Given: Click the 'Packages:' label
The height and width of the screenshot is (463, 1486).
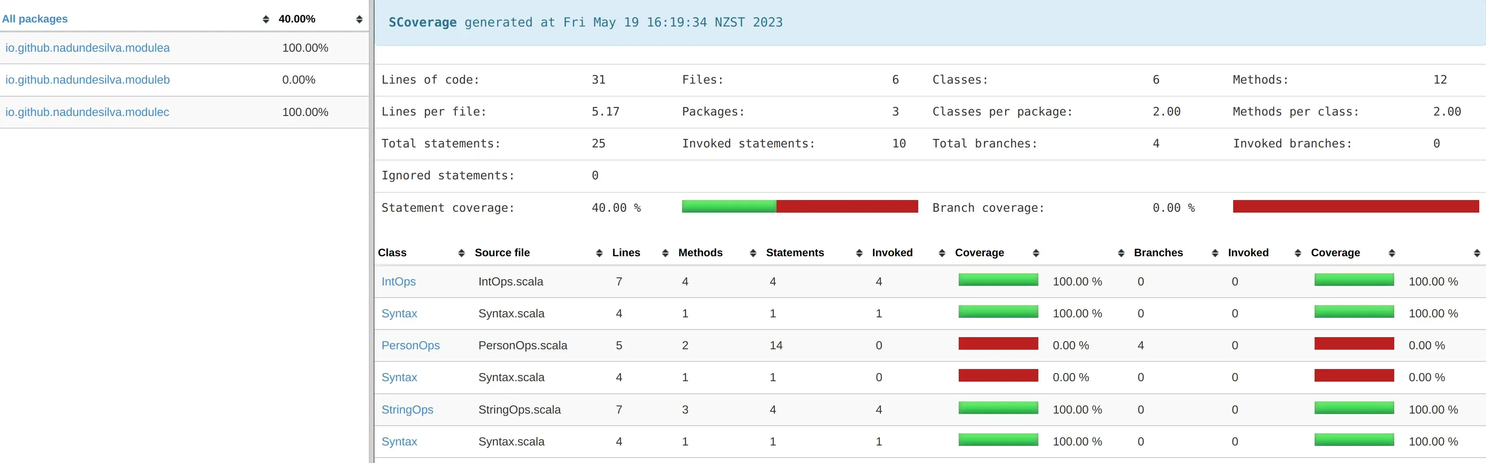Looking at the screenshot, I should pos(713,111).
